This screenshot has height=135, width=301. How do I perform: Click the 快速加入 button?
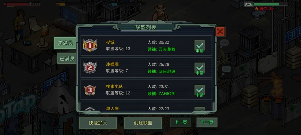coord(98,123)
